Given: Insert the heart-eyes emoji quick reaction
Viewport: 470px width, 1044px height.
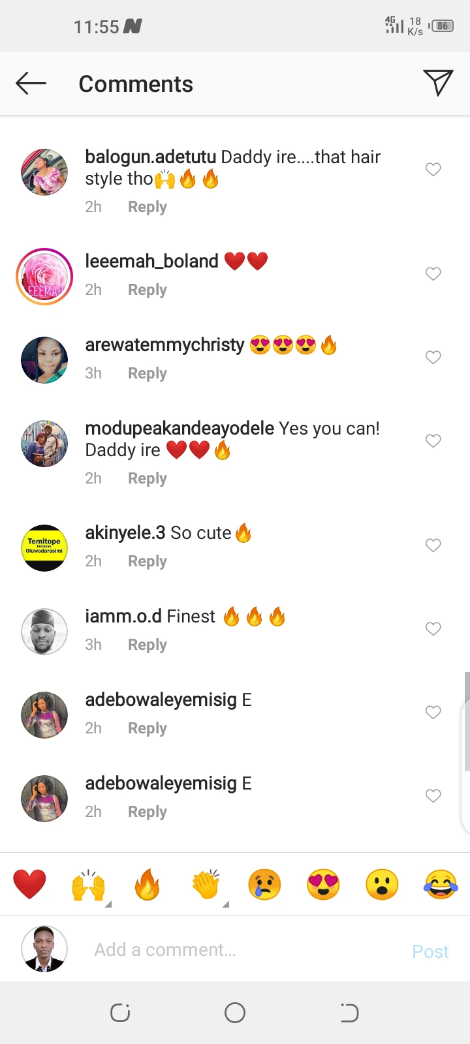Looking at the screenshot, I should click(x=323, y=885).
